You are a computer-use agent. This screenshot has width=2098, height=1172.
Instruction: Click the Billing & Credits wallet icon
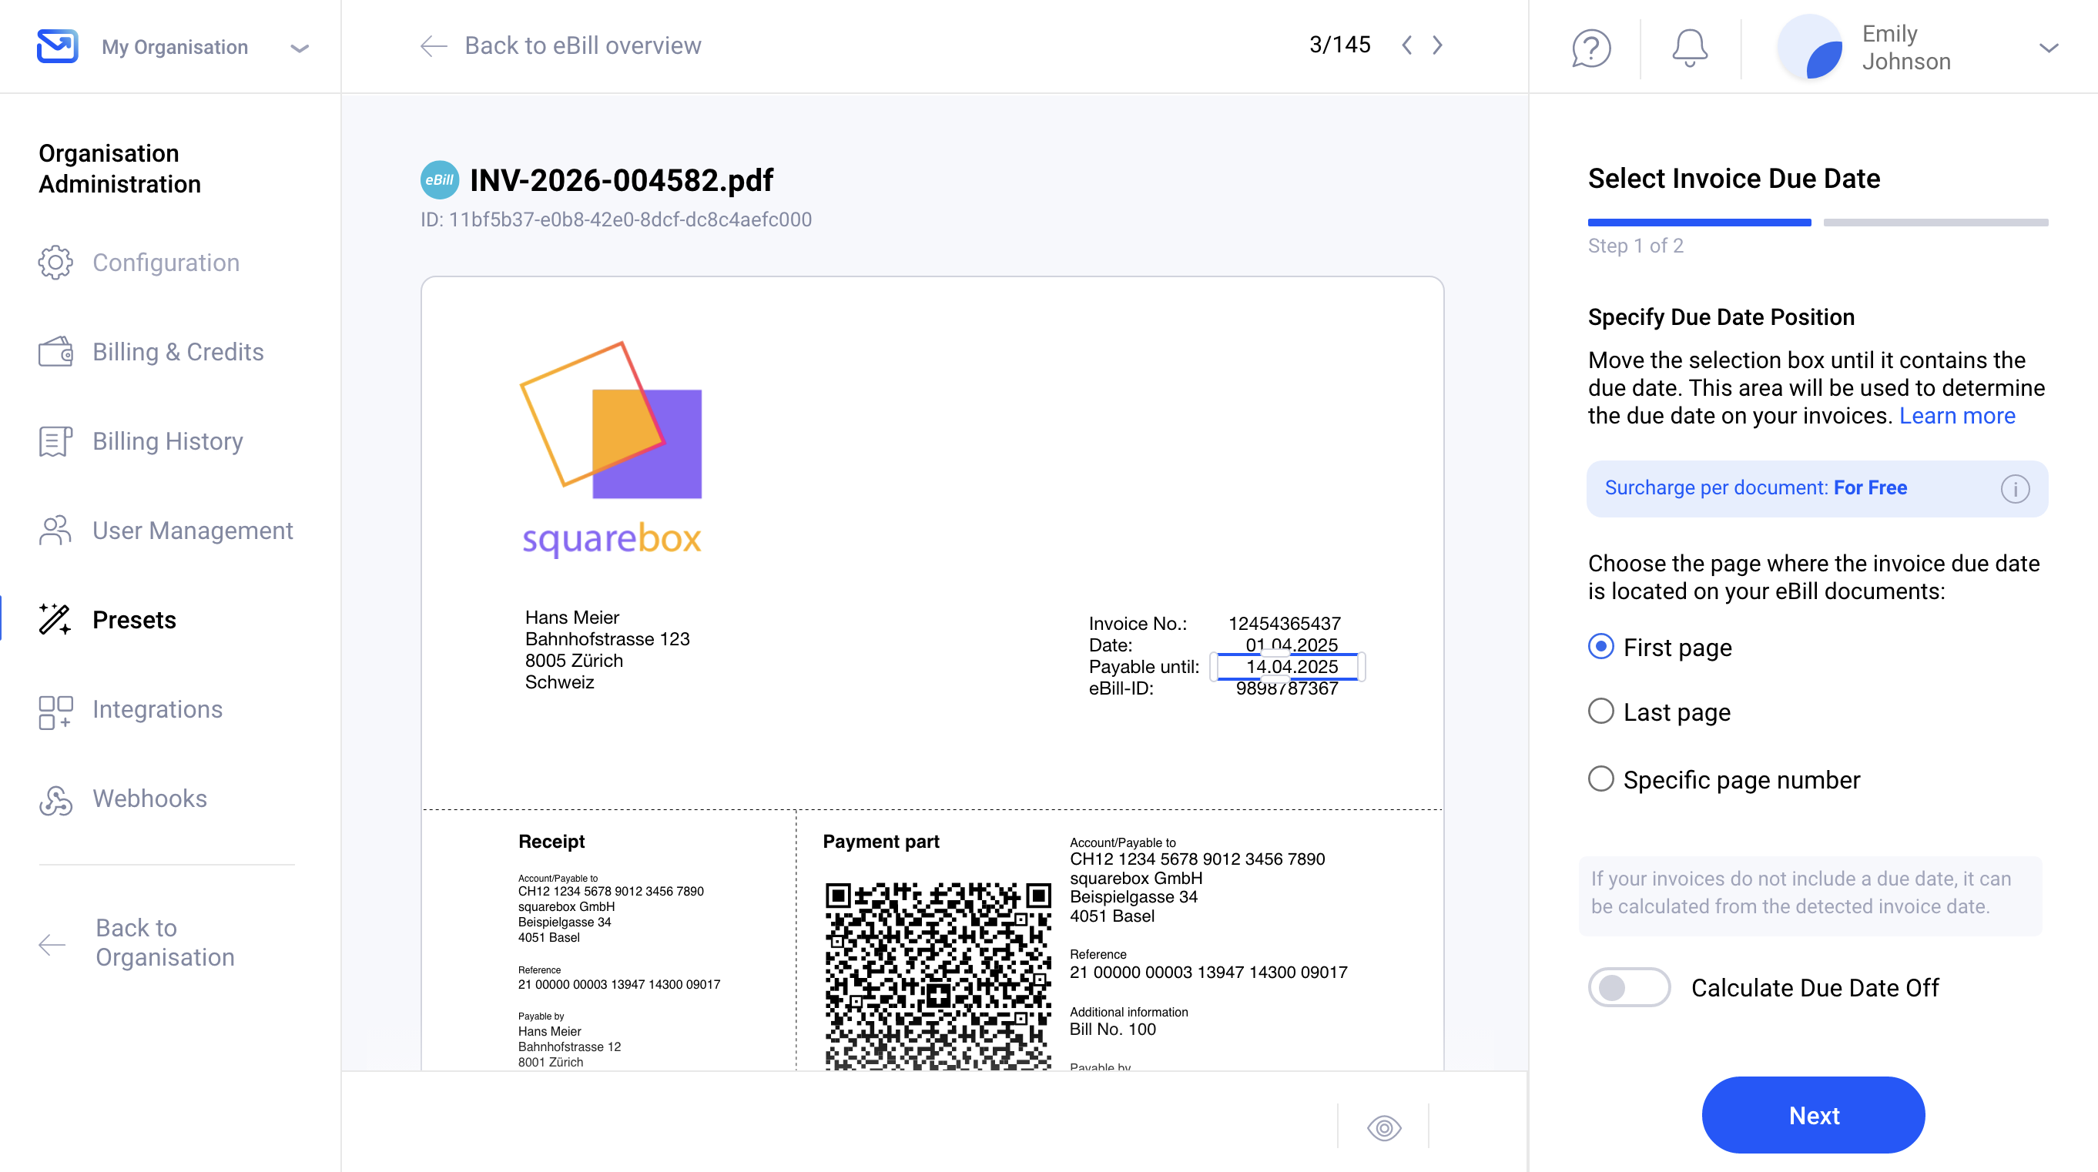tap(55, 352)
